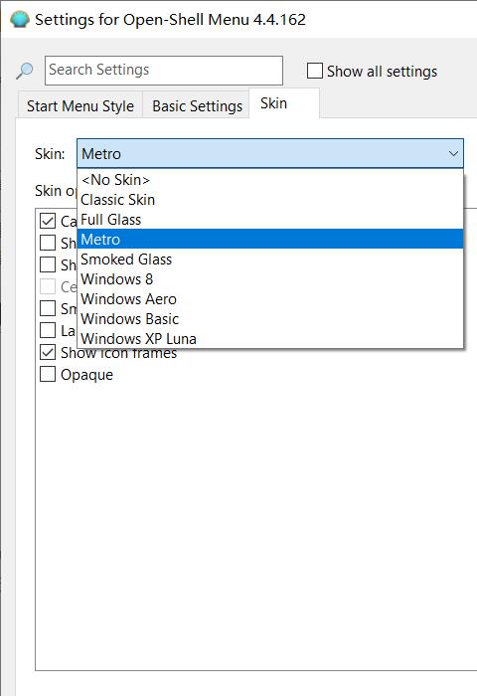Toggle the Show icon frames checkbox
Screen dimensions: 477x696
[x=48, y=352]
